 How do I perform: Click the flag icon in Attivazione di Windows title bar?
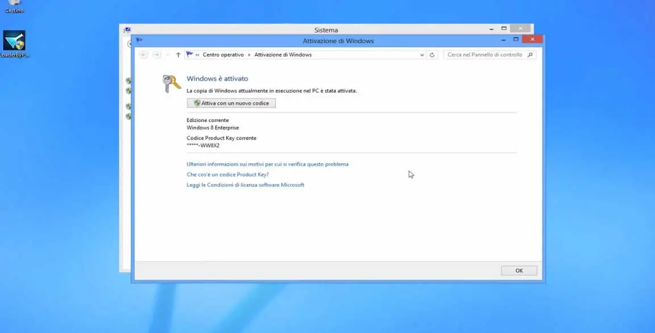[139, 40]
